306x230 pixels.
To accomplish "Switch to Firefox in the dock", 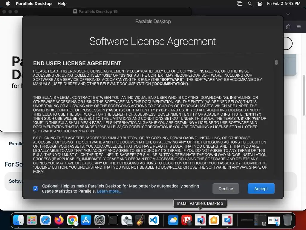I will [x=59, y=220].
